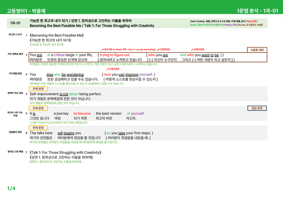Screen dimensions: 283x200
Task: Click red phrase 'trying to figure out'
Action: point(115,55)
